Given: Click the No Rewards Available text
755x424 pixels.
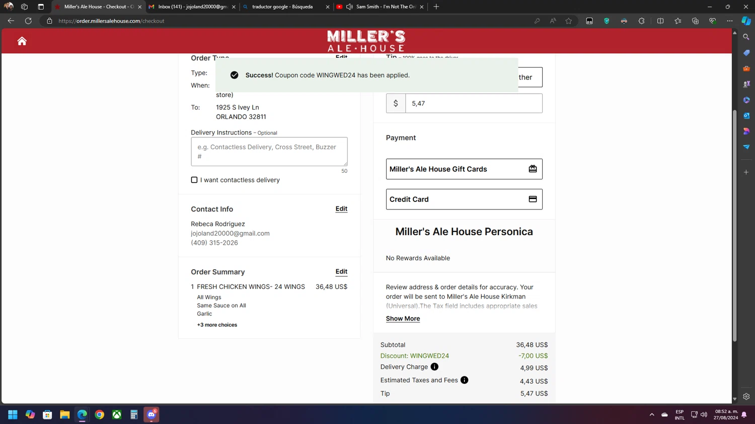Looking at the screenshot, I should [418, 258].
